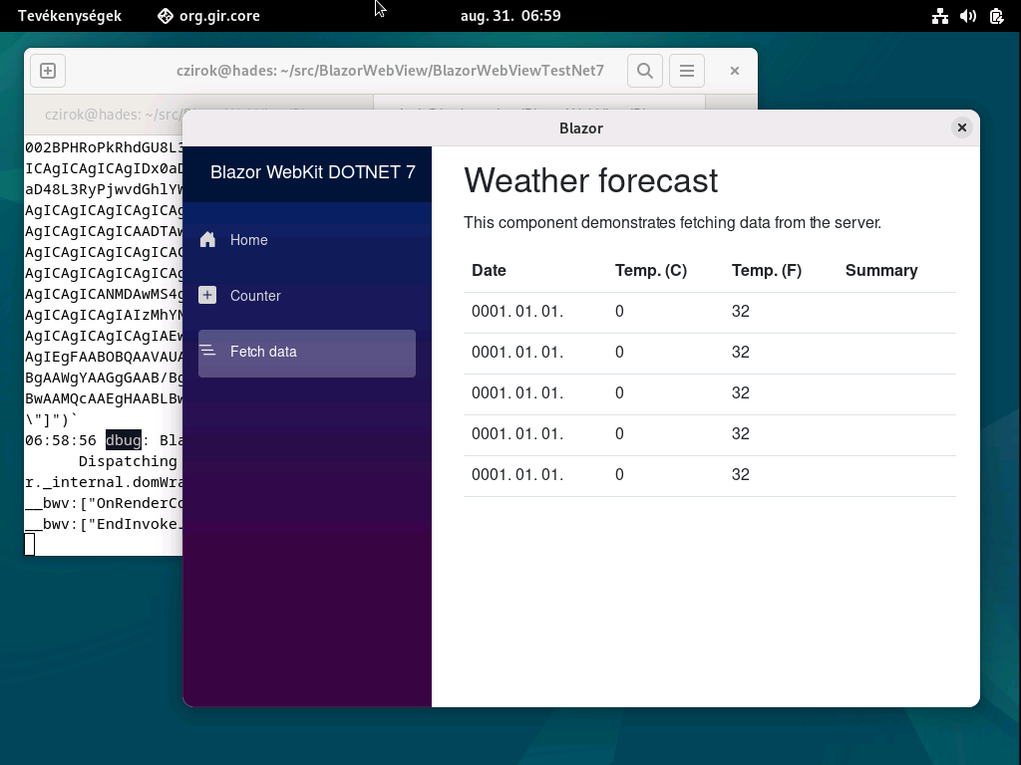Close the Blazor application window

pyautogui.click(x=961, y=127)
